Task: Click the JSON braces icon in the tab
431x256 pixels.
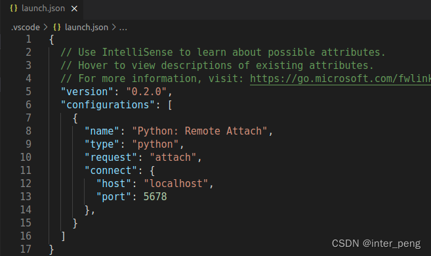Action: (14, 9)
